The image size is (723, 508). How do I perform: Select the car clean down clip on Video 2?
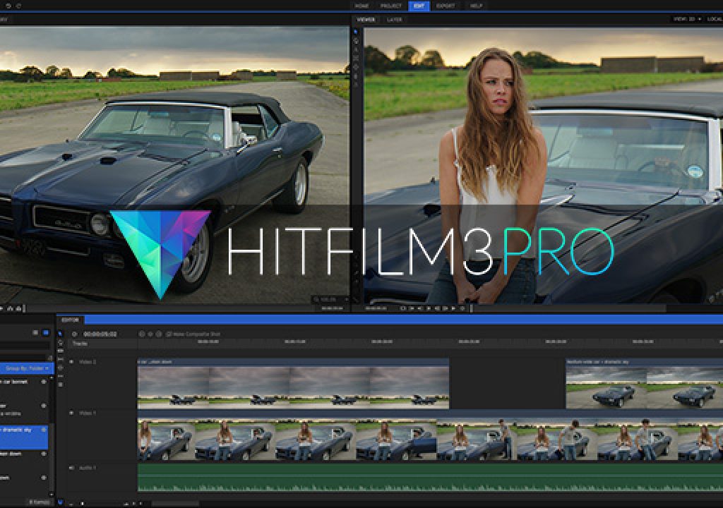tap(293, 384)
